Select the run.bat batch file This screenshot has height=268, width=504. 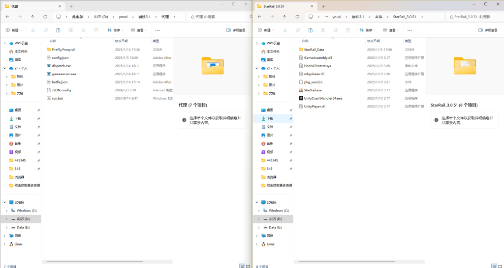click(58, 98)
